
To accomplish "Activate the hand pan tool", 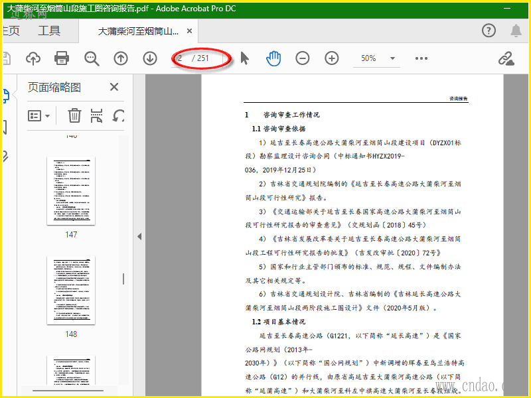I will pyautogui.click(x=273, y=58).
